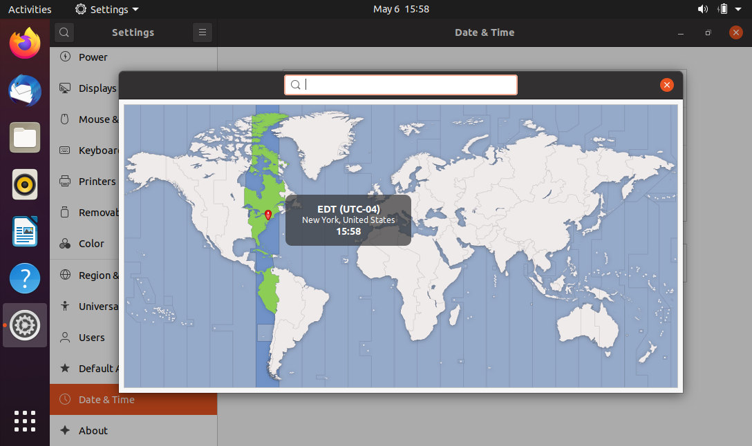Screen dimensions: 752x446
Task: Open the Activities overview
Action: pos(30,9)
